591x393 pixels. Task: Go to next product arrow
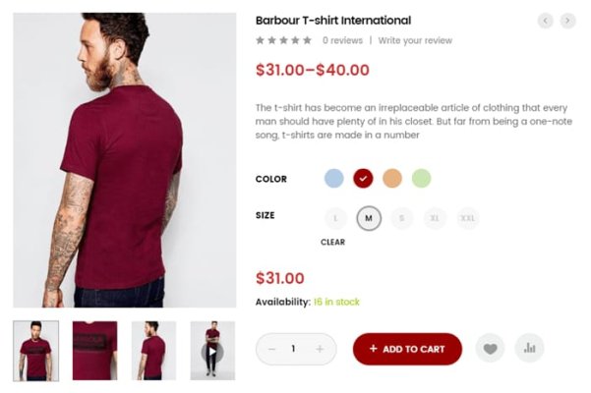tap(567, 21)
